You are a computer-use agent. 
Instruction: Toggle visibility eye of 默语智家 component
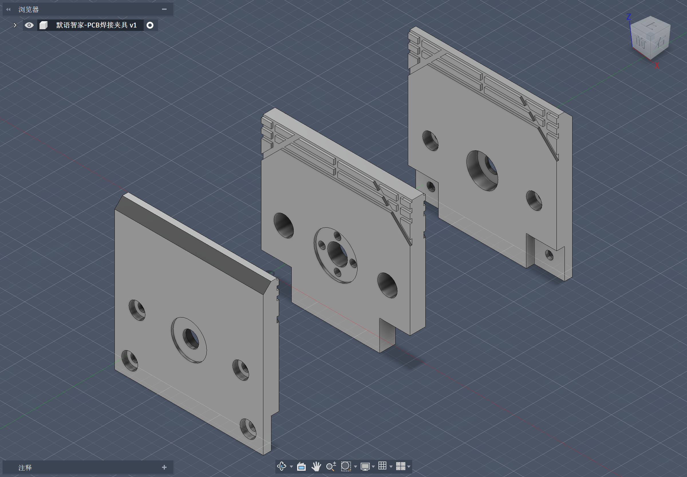click(29, 25)
